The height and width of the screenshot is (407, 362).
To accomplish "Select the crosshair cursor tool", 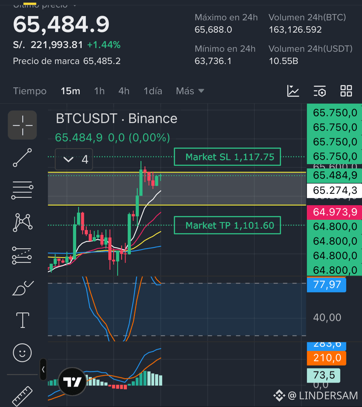I will pyautogui.click(x=22, y=125).
